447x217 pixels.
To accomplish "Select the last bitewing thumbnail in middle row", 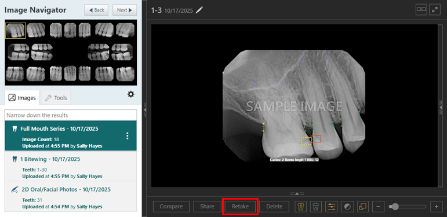I will click(122, 52).
